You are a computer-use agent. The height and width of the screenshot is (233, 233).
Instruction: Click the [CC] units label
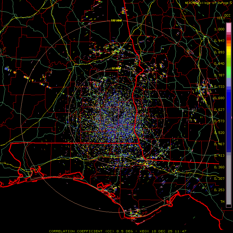[x=221, y=18]
